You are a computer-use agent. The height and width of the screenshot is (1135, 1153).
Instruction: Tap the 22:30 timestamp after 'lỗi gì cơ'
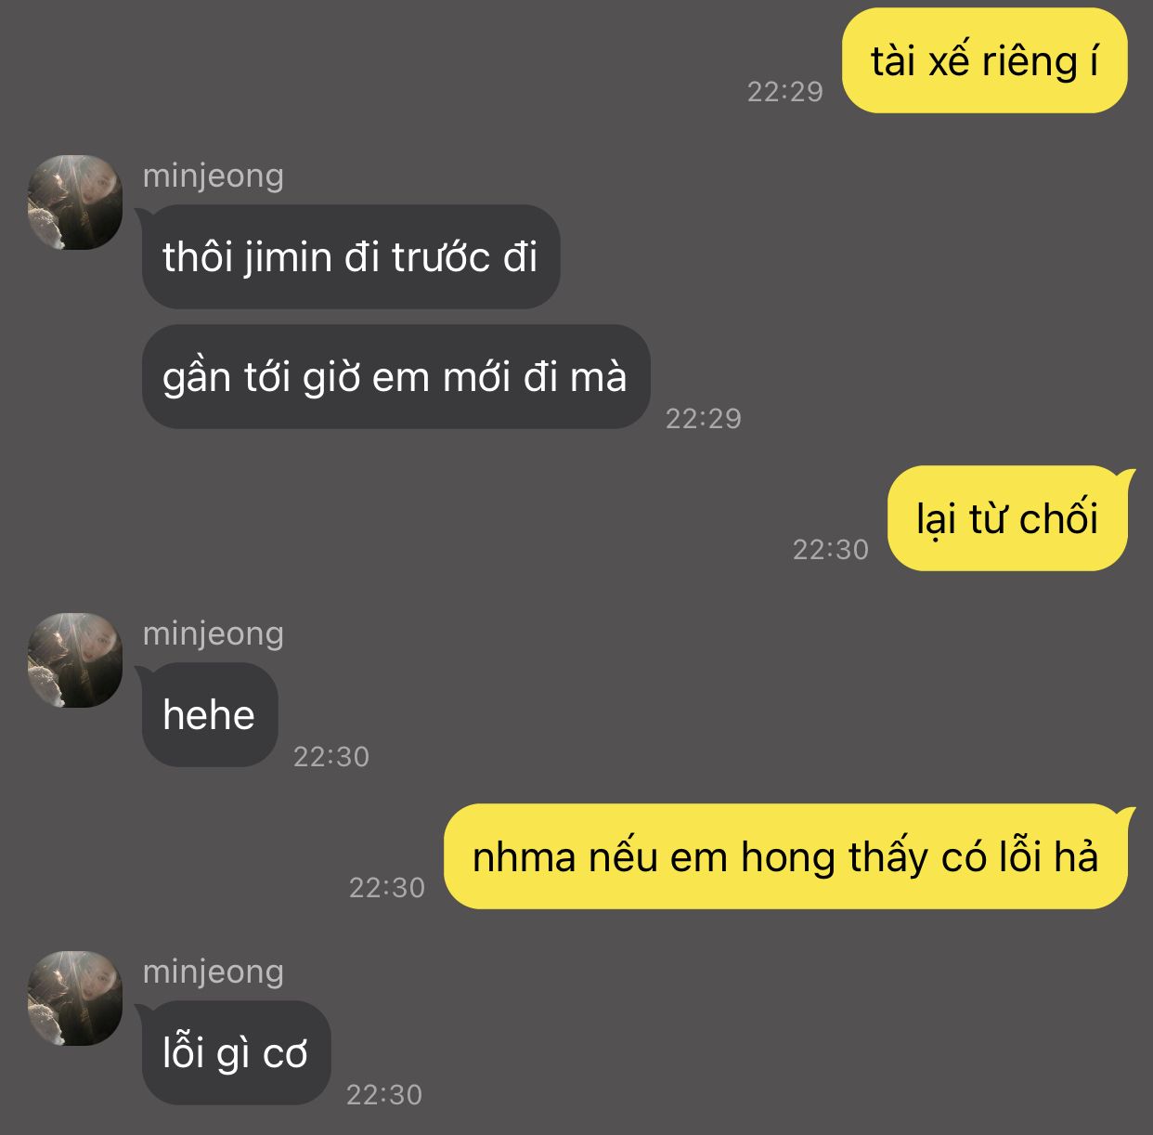pyautogui.click(x=384, y=1094)
